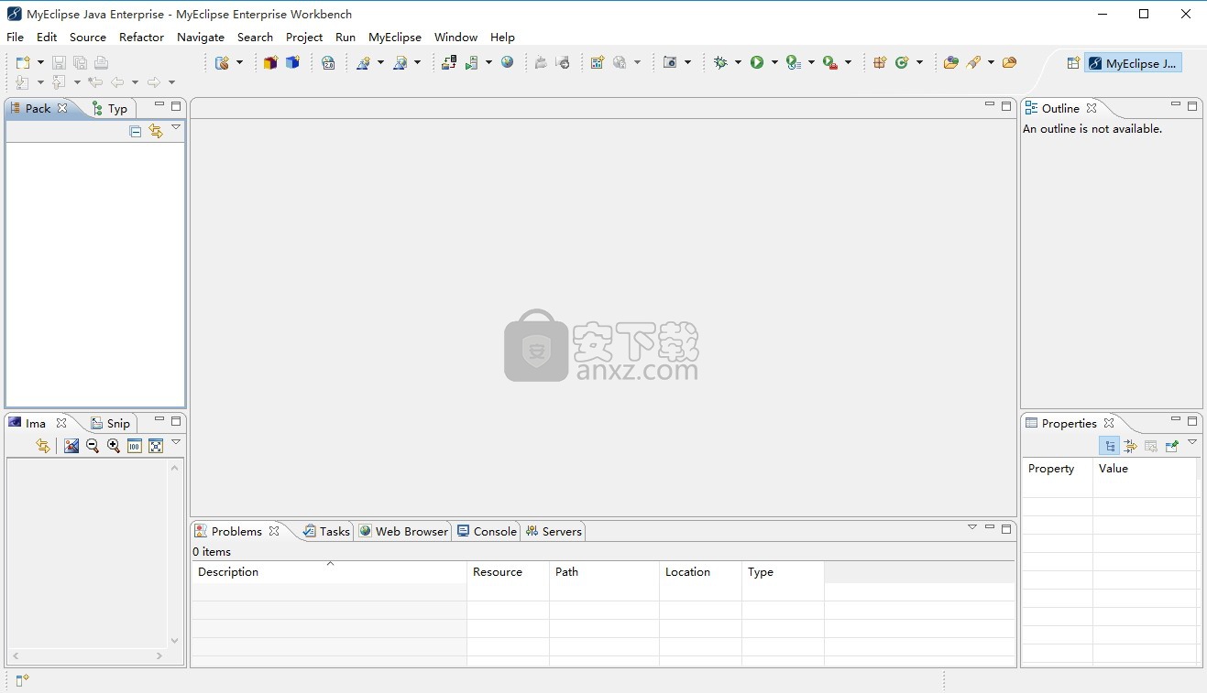Open the MyEclipse menu
Image resolution: width=1207 pixels, height=693 pixels.
pyautogui.click(x=395, y=38)
